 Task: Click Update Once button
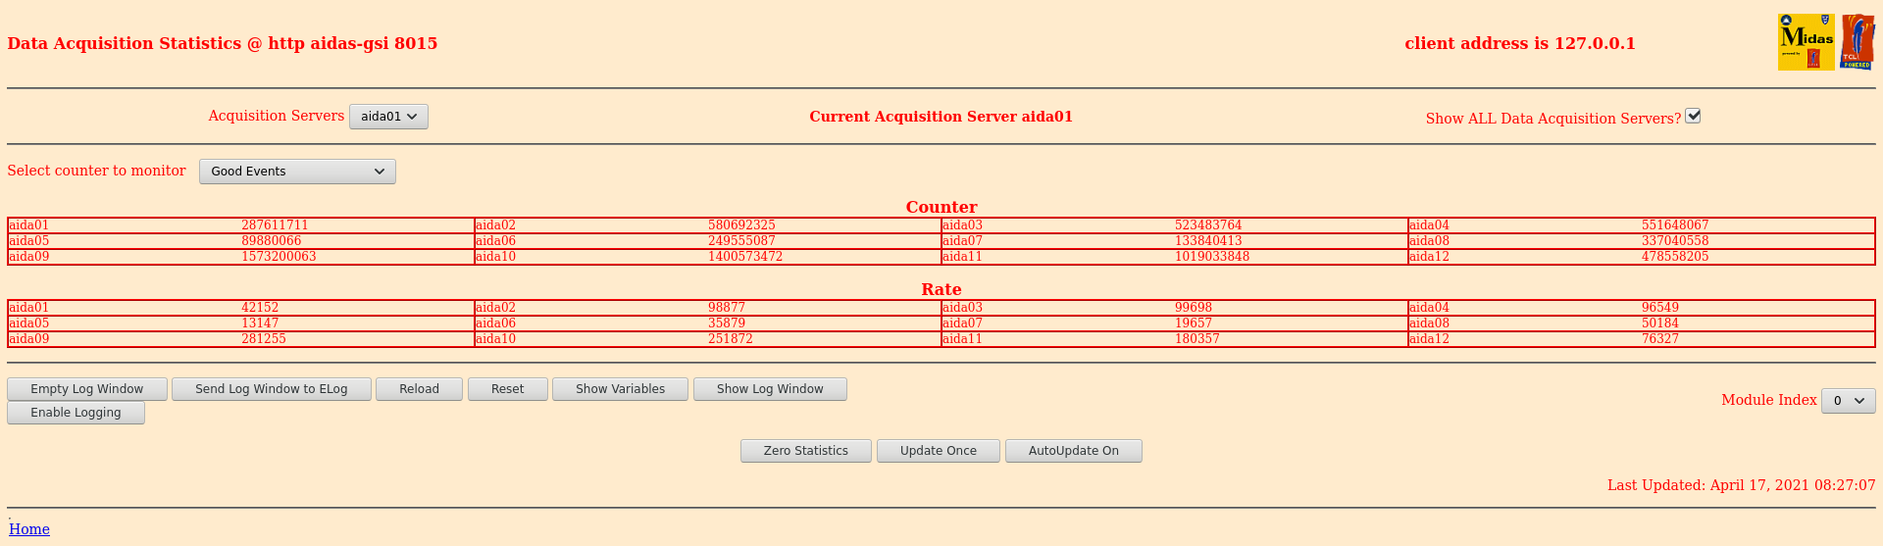(x=939, y=451)
